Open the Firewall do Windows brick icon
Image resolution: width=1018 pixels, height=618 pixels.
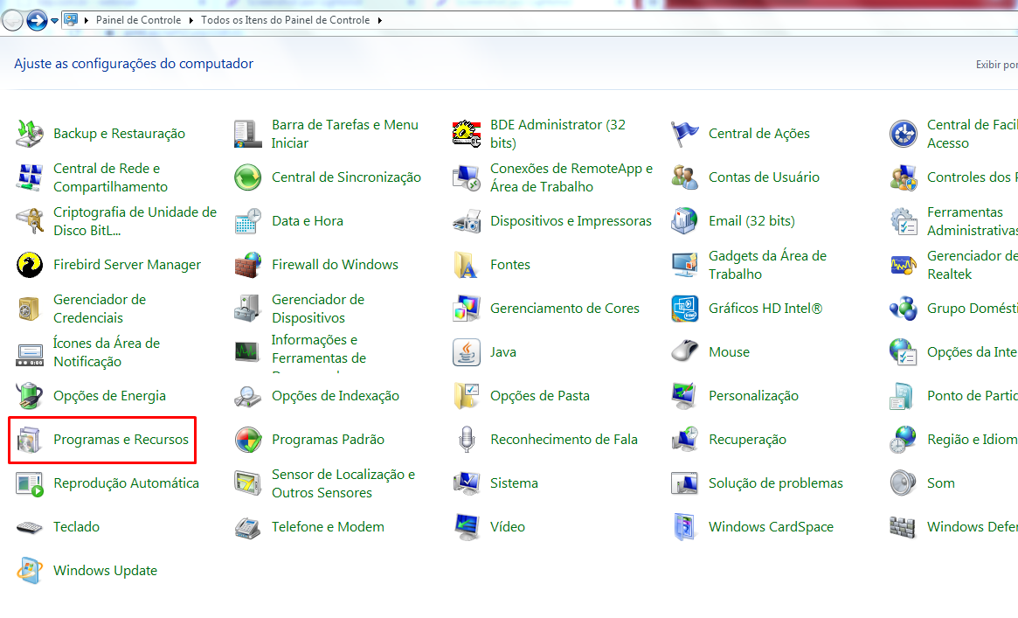(x=247, y=265)
